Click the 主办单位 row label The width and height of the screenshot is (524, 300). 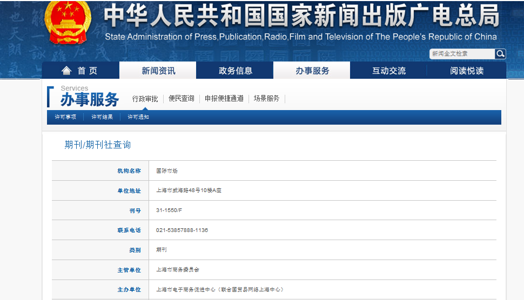coord(129,290)
